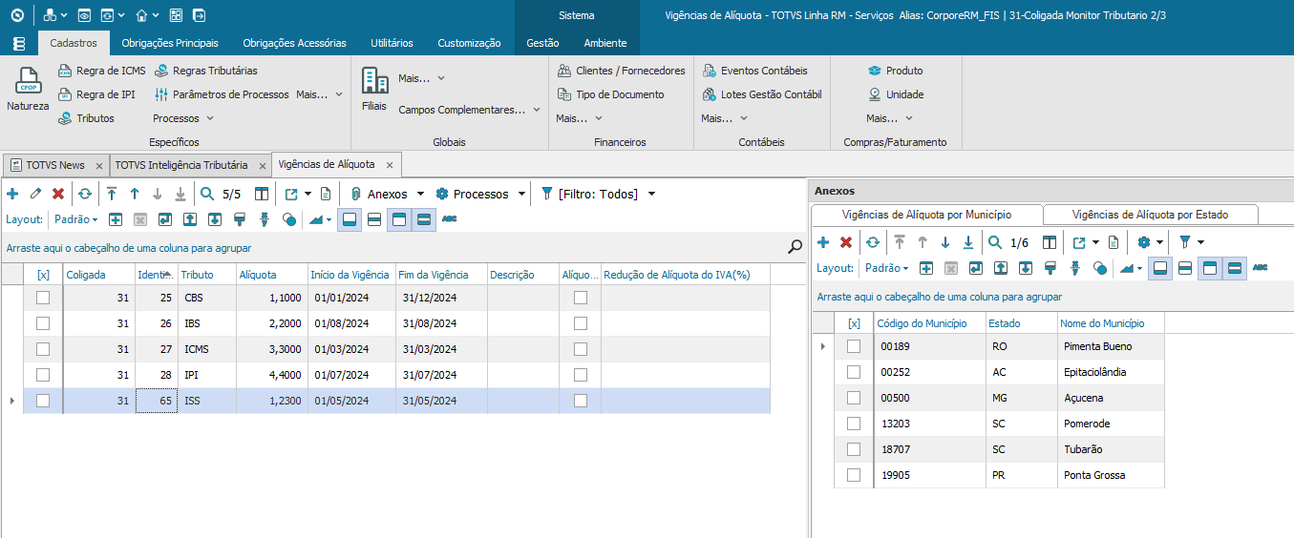Viewport: 1294px width, 538px height.
Task: Delete record with red X in main toolbar
Action: (x=58, y=194)
